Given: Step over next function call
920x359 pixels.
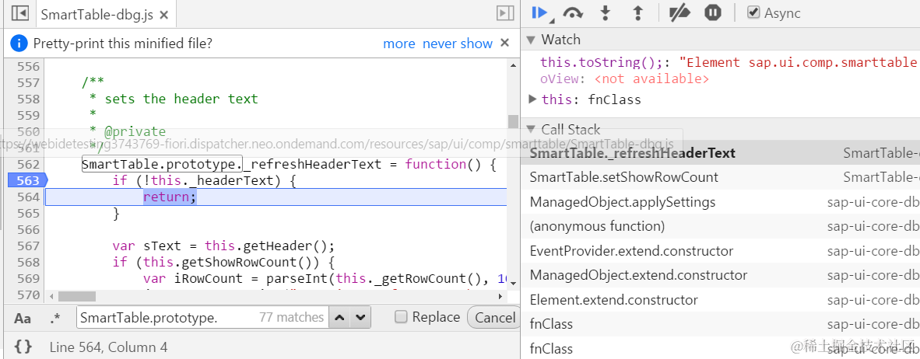Looking at the screenshot, I should 573,13.
